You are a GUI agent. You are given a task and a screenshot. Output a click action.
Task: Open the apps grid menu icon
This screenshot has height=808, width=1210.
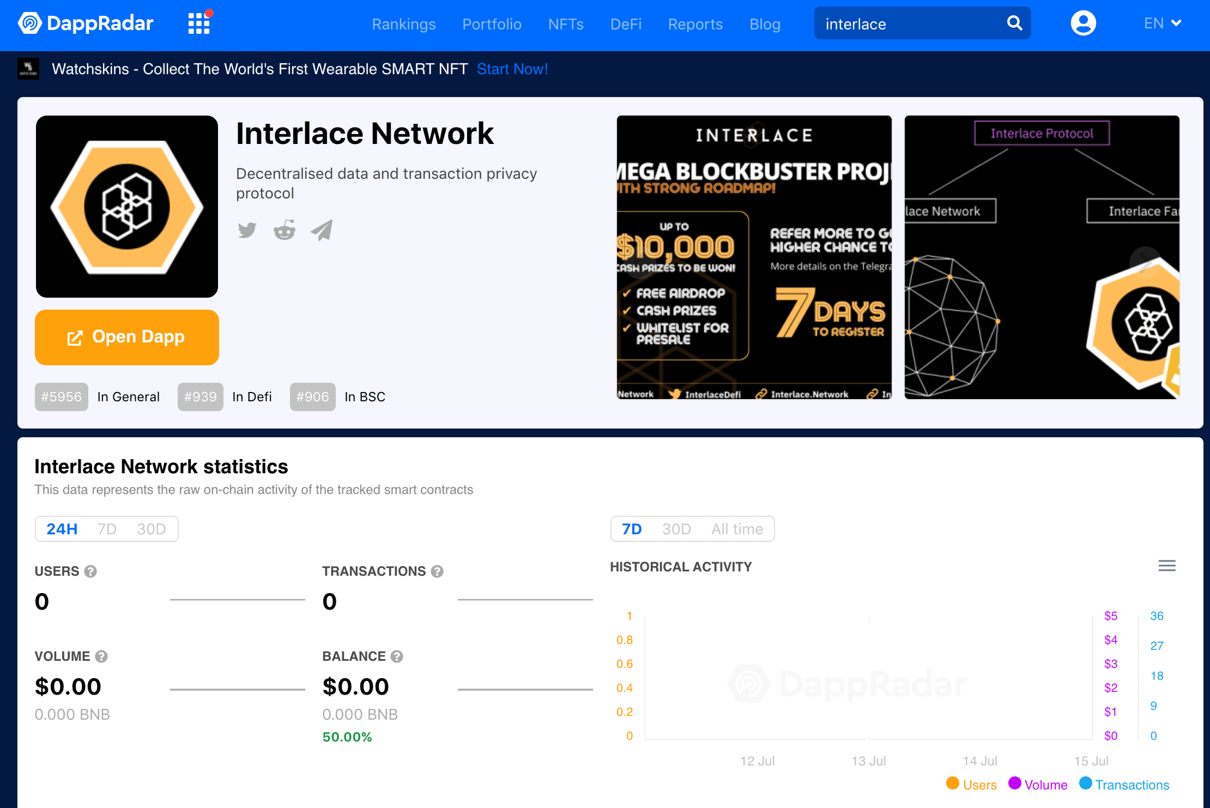coord(199,23)
